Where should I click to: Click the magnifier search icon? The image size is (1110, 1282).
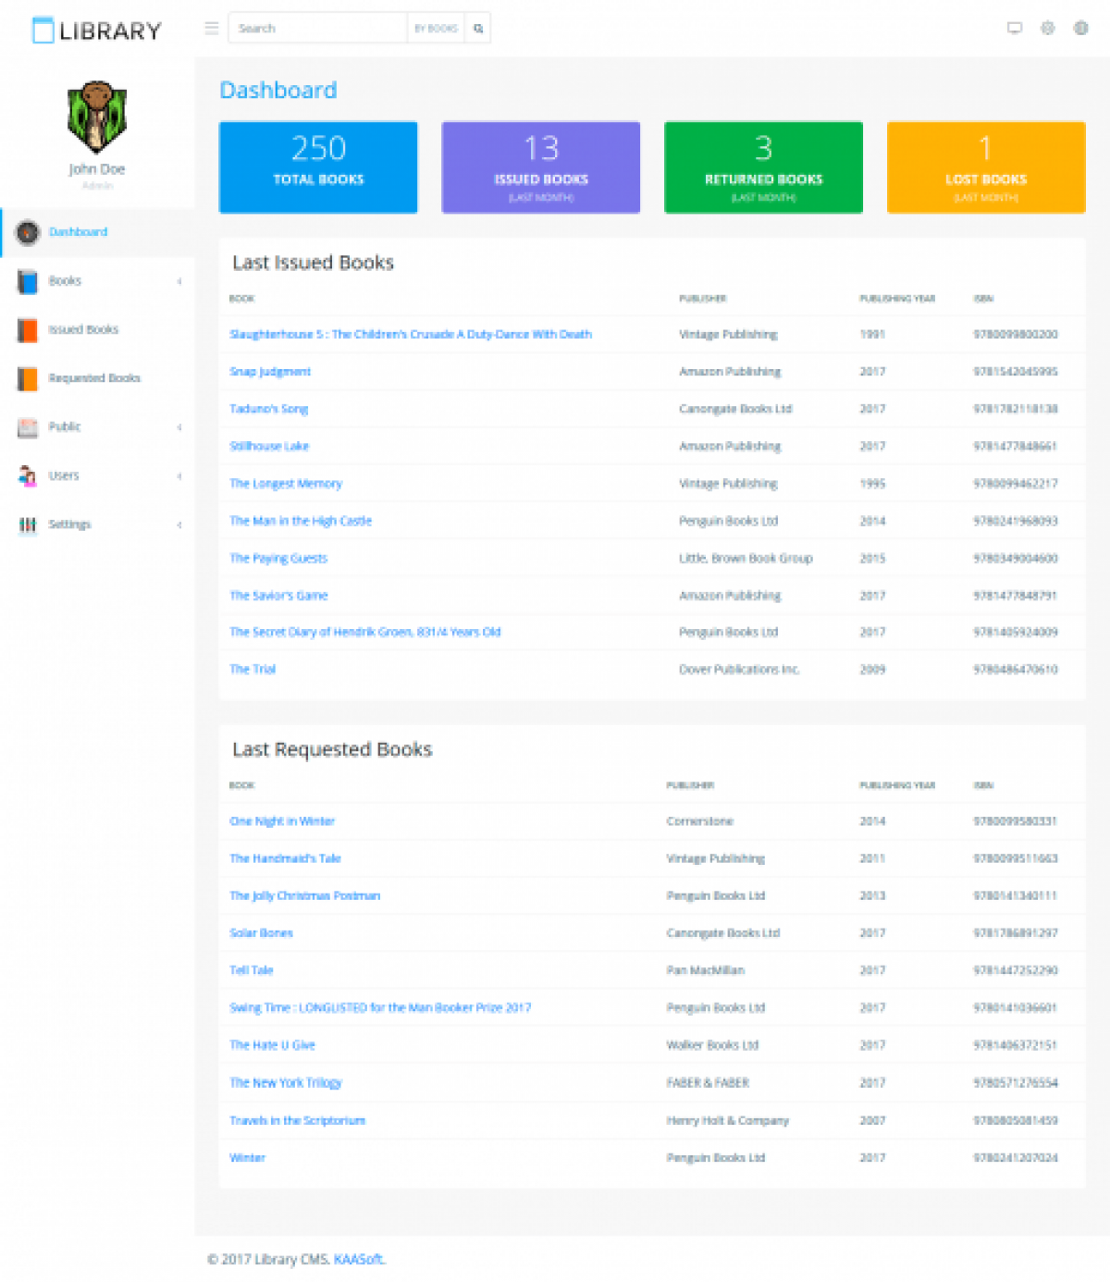coord(477,28)
